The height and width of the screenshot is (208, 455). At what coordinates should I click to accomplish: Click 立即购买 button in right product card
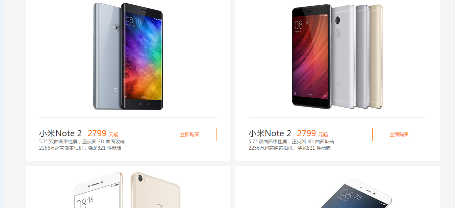pos(399,135)
